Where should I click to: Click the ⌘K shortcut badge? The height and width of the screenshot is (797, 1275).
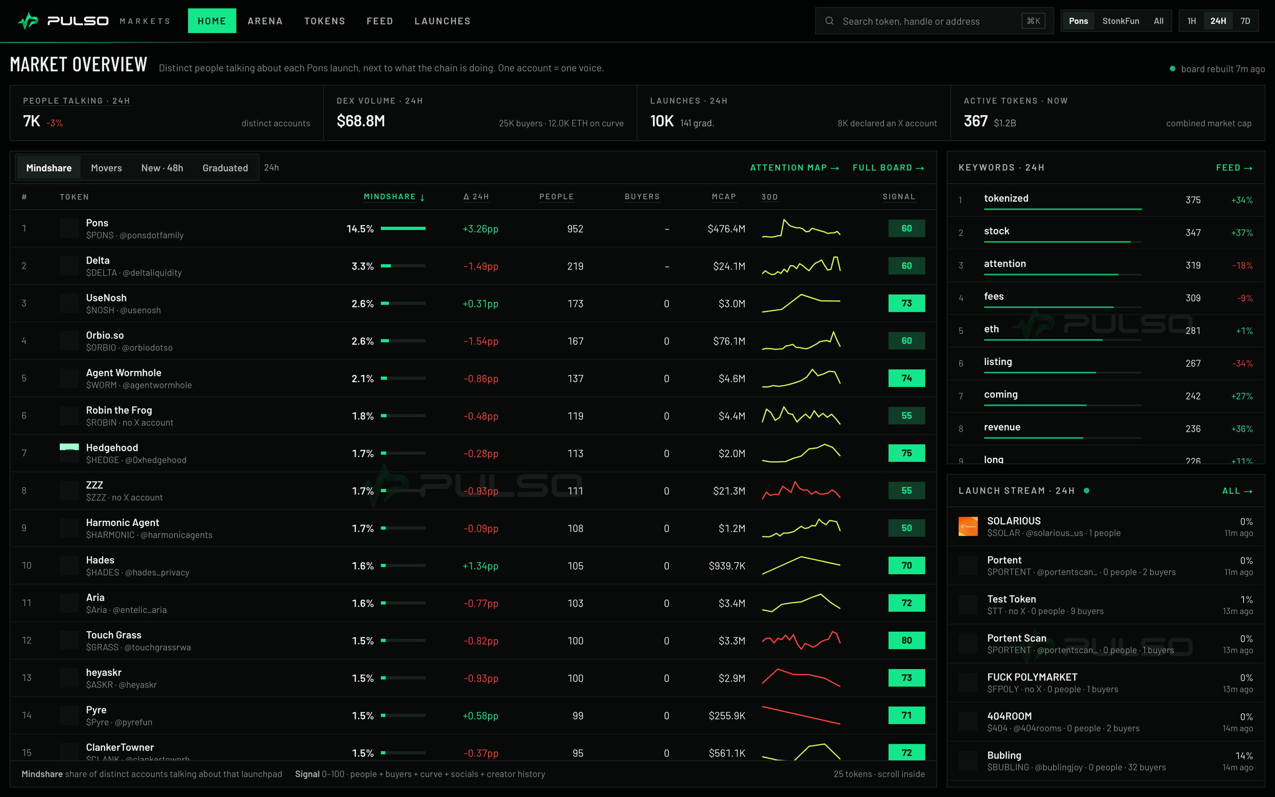tap(1033, 21)
